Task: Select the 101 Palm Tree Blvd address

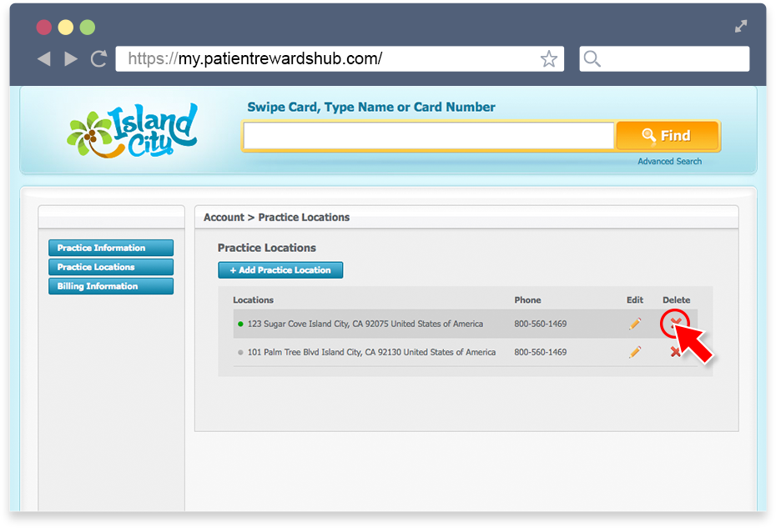Action: 371,352
